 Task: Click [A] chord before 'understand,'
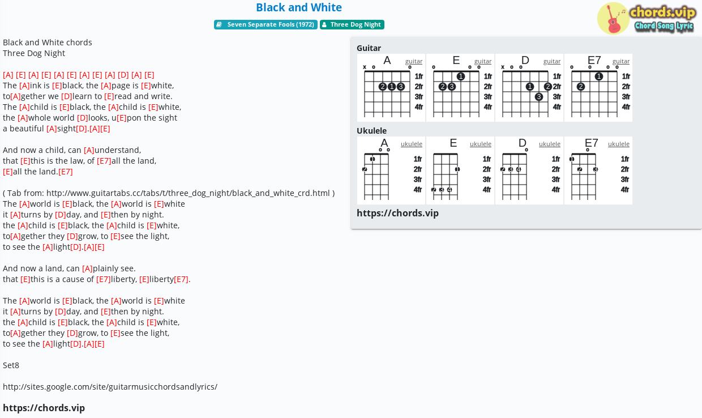point(89,150)
